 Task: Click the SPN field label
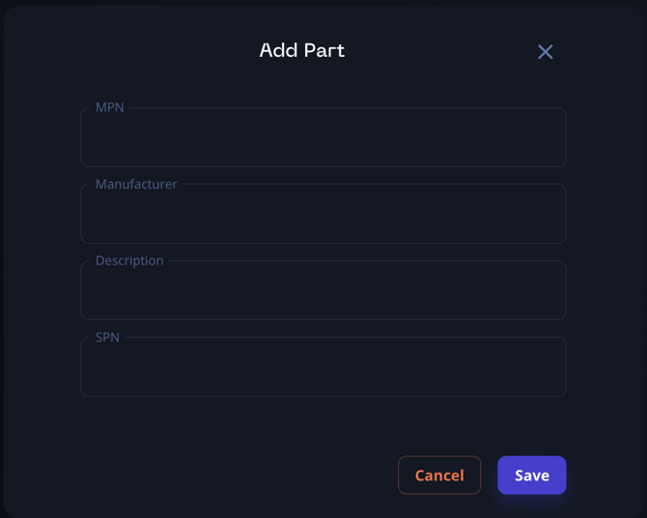pos(108,337)
